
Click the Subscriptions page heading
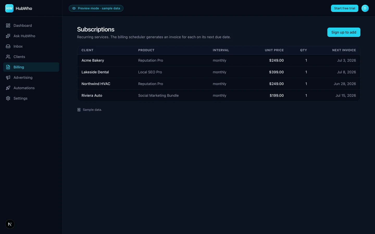tap(96, 29)
